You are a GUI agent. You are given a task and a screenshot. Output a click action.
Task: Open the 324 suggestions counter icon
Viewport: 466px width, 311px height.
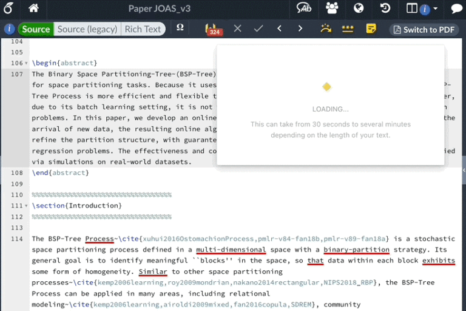pyautogui.click(x=214, y=29)
